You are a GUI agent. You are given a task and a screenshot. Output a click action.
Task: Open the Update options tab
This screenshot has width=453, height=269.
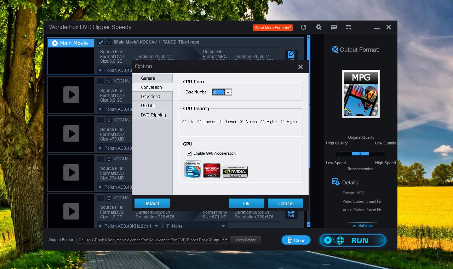point(152,105)
